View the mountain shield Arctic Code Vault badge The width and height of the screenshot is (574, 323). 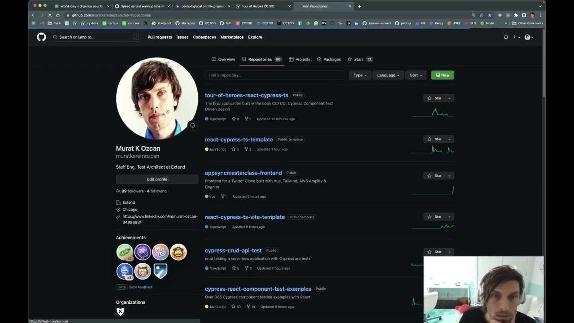tap(161, 271)
